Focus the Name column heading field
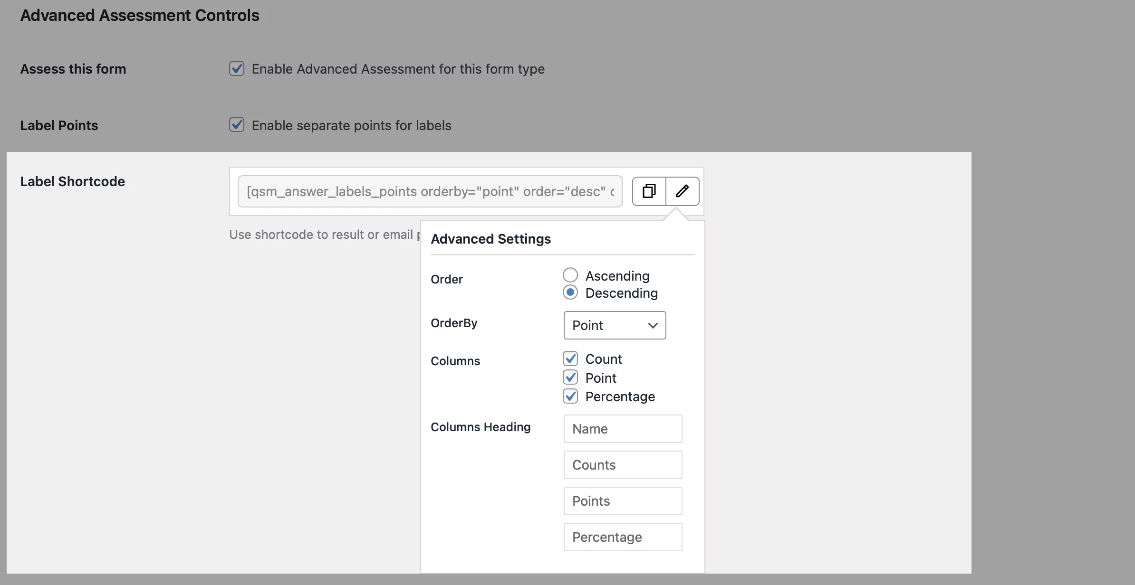Viewport: 1135px width, 585px height. pyautogui.click(x=623, y=429)
